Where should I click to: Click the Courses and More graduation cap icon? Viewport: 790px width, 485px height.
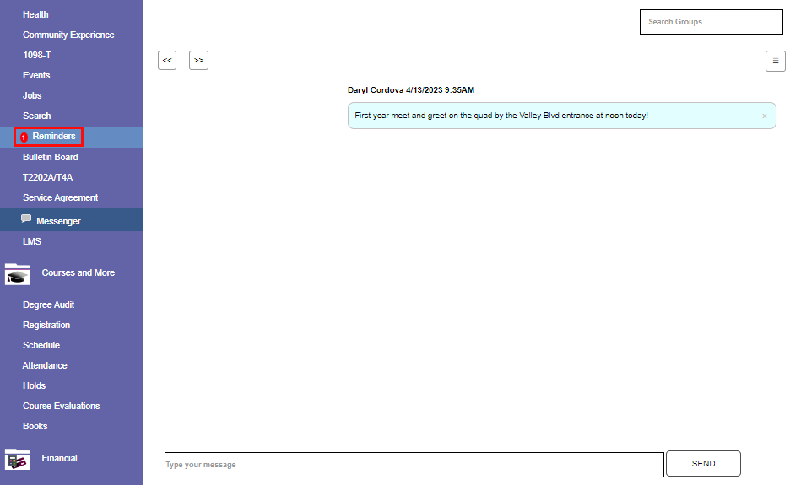17,274
